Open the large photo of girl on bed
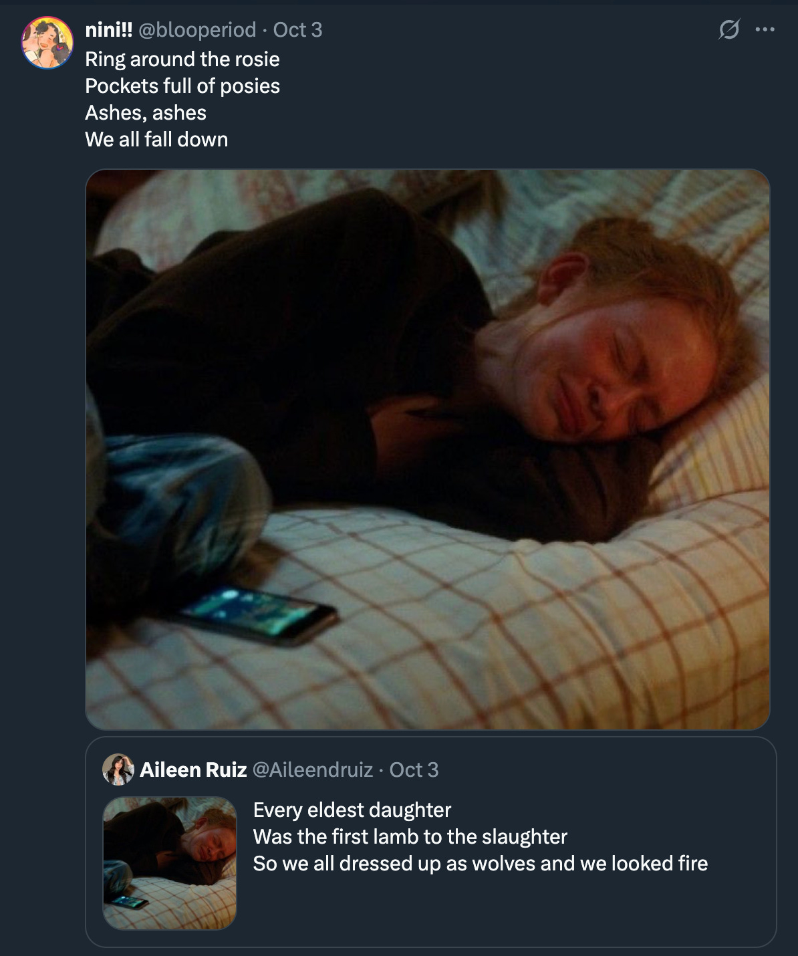Image resolution: width=798 pixels, height=956 pixels. pos(428,449)
